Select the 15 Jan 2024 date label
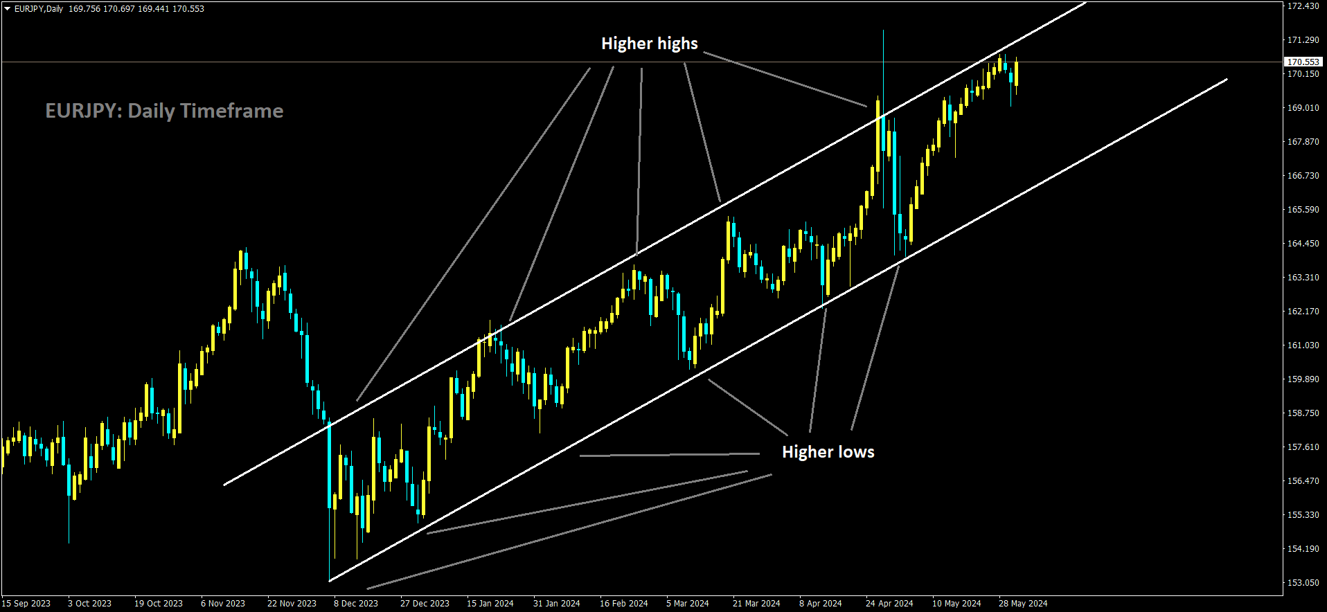This screenshot has width=1327, height=612. (x=490, y=604)
